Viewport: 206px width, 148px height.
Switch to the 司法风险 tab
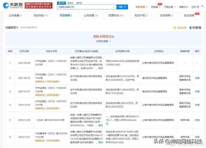tap(41, 15)
